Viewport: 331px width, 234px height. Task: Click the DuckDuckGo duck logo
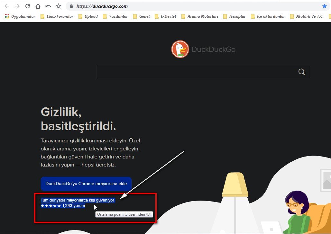point(180,49)
